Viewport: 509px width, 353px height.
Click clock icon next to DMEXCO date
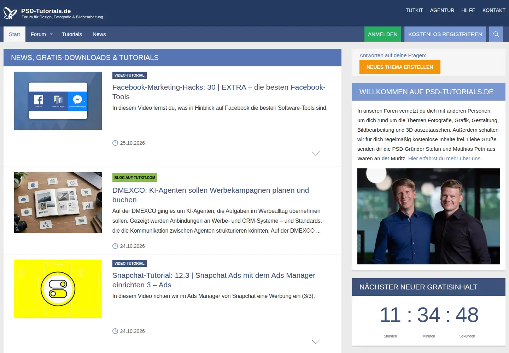click(x=115, y=246)
